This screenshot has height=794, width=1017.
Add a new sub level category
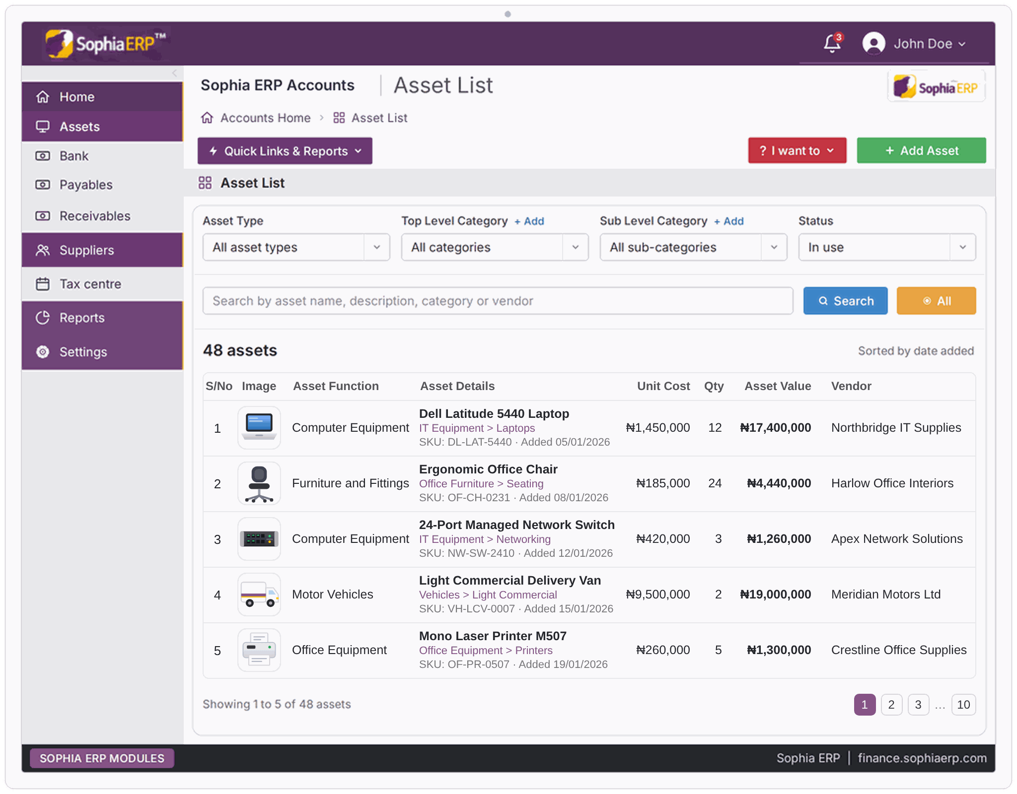click(x=729, y=221)
